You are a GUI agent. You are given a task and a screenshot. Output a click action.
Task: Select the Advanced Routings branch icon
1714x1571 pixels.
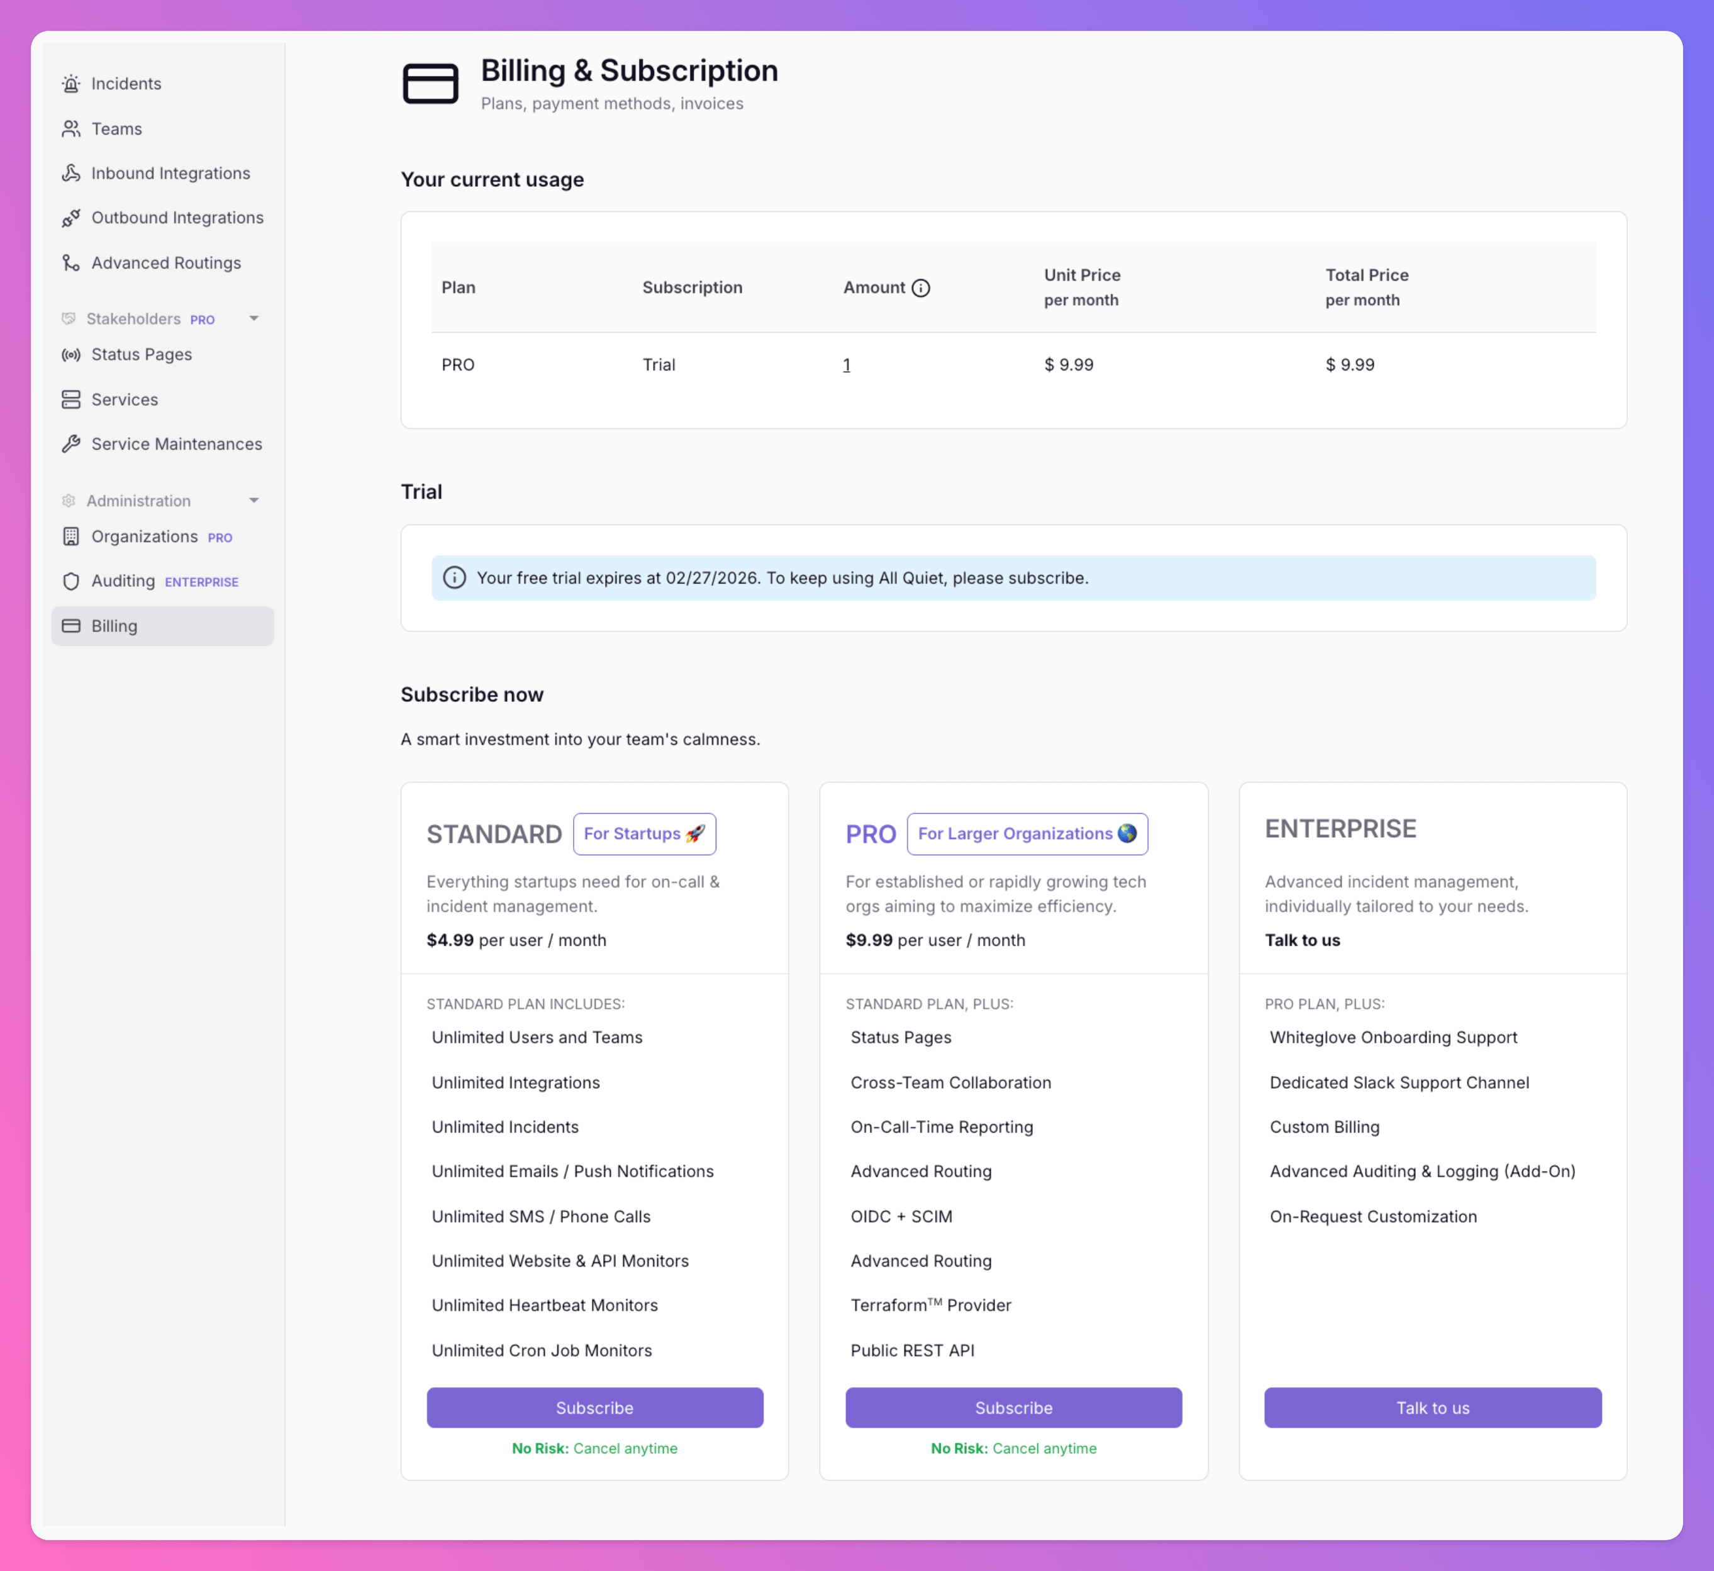tap(72, 263)
